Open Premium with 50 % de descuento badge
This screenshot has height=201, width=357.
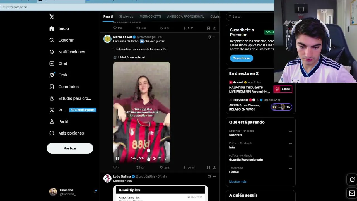point(73,110)
